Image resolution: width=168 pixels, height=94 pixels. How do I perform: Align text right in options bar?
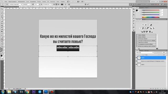click(x=59, y=4)
